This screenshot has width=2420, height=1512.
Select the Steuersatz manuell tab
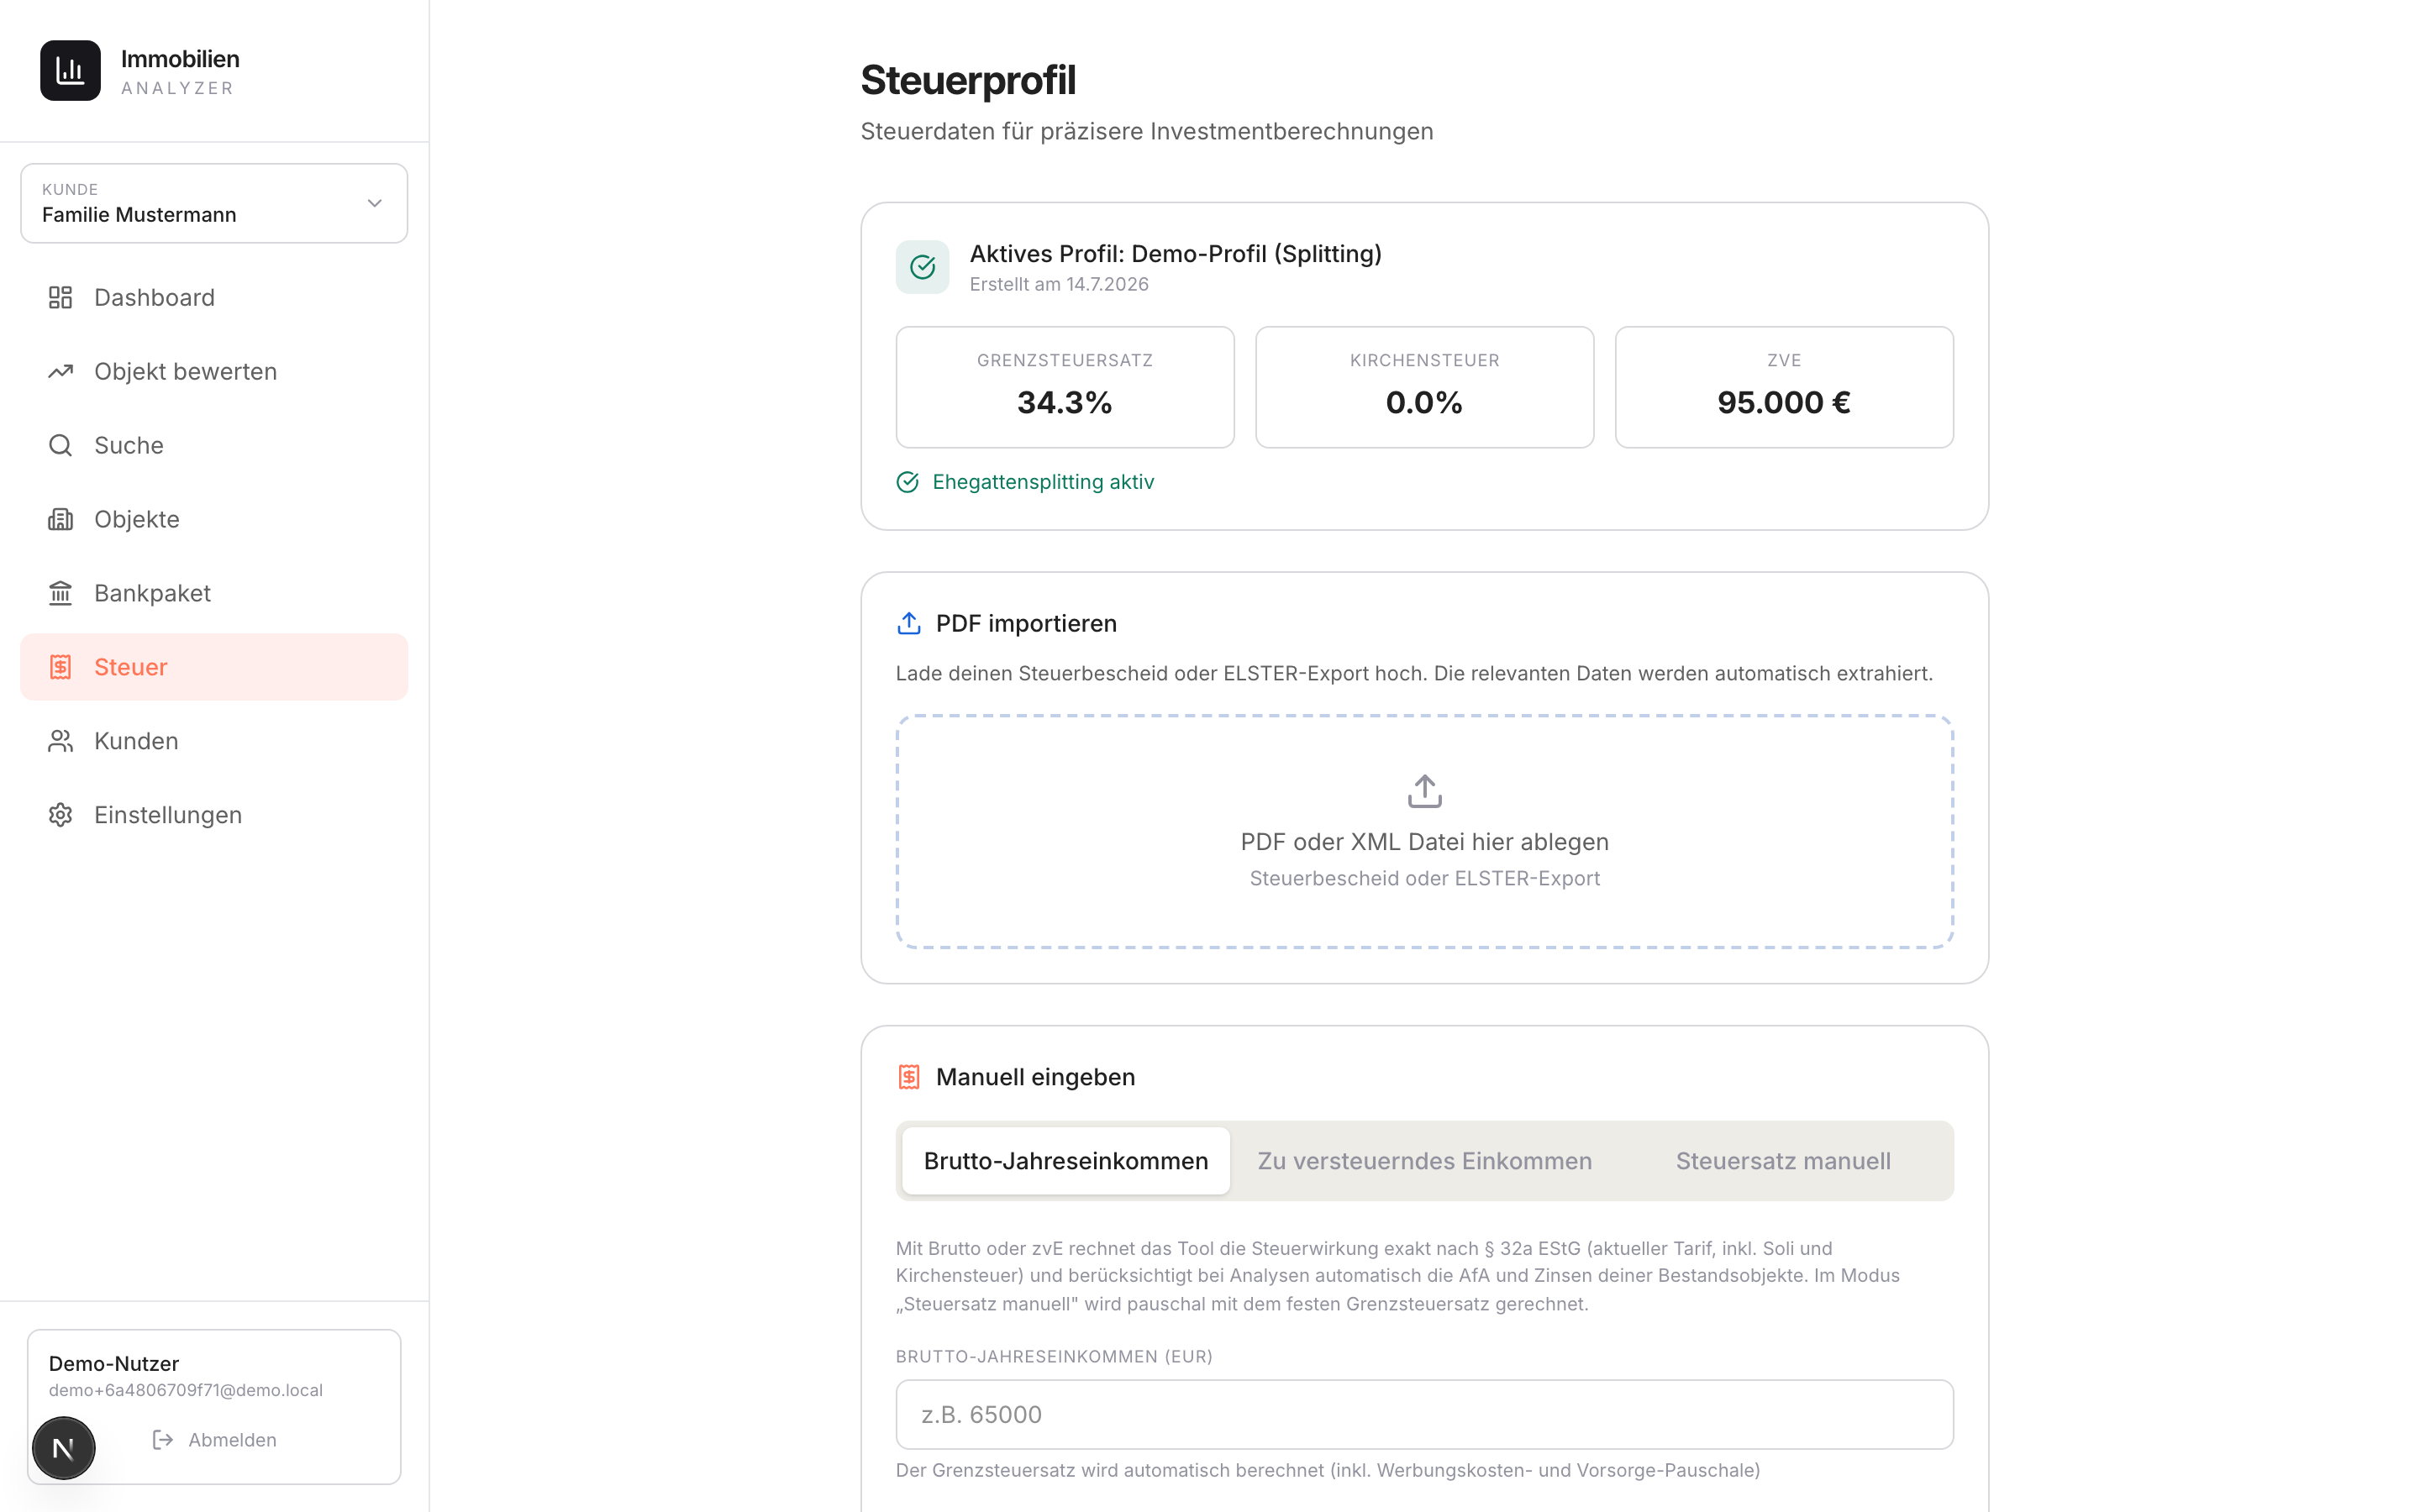(1783, 1161)
